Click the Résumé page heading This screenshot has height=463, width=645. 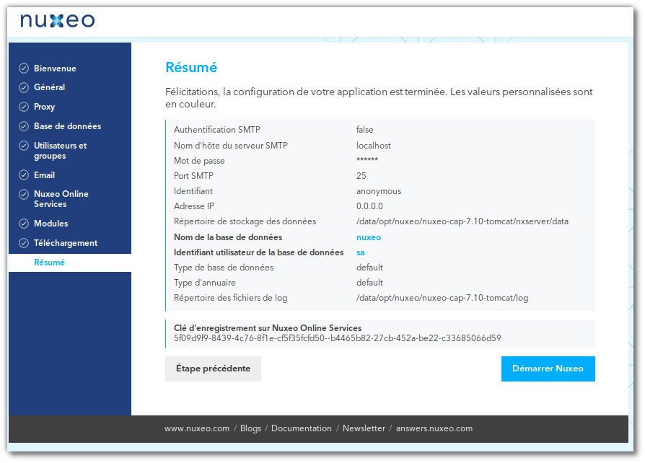(x=191, y=67)
